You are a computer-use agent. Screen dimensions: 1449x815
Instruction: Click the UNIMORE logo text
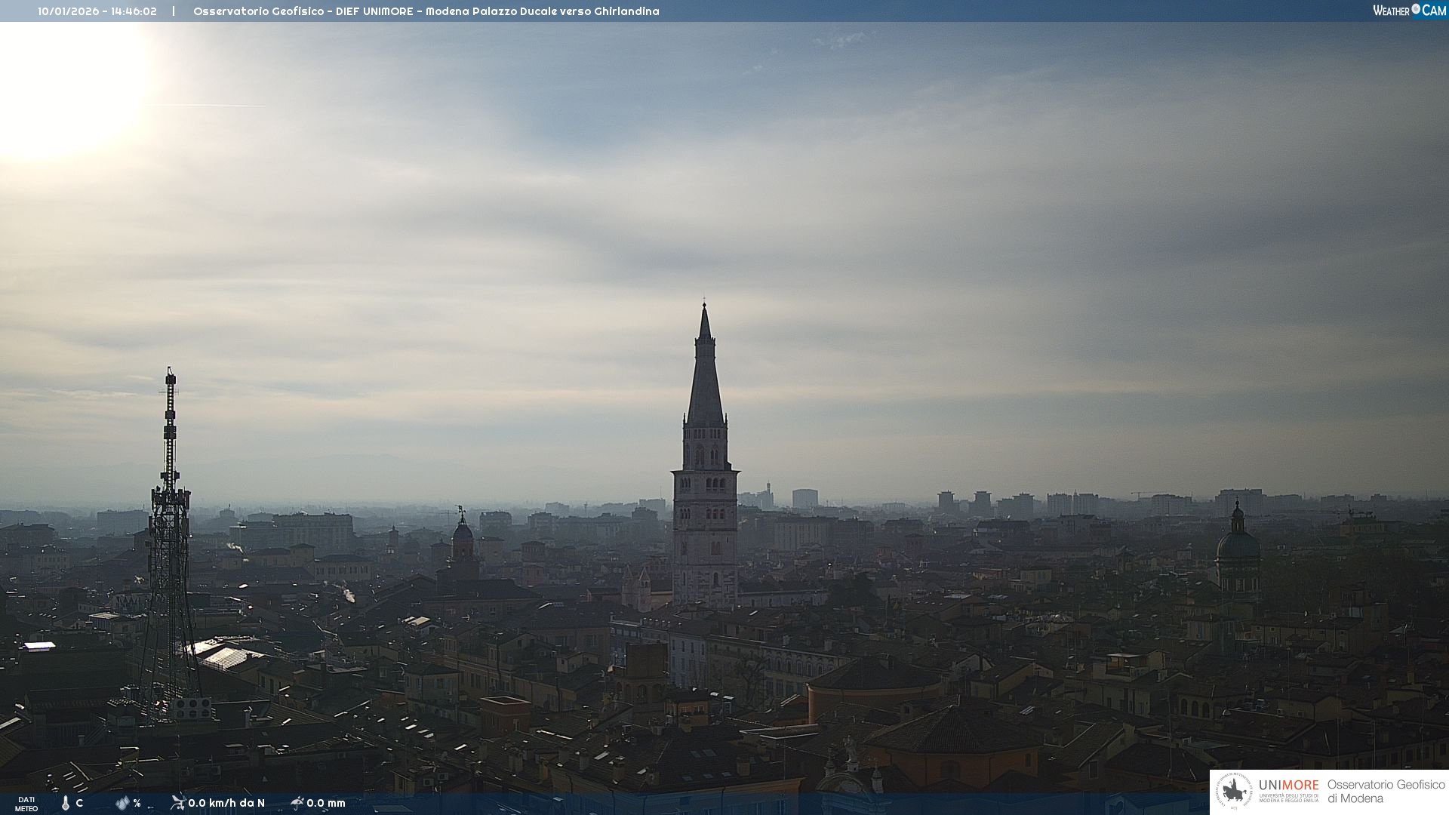click(1288, 786)
